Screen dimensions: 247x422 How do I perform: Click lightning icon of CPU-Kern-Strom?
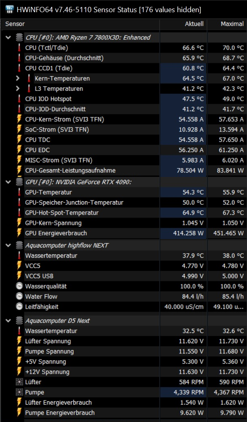pos(19,119)
